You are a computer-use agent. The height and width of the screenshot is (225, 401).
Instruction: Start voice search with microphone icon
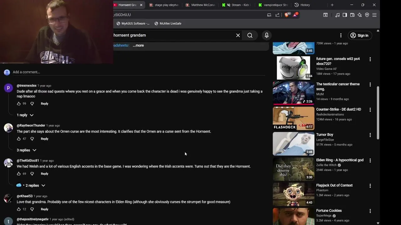(x=267, y=35)
